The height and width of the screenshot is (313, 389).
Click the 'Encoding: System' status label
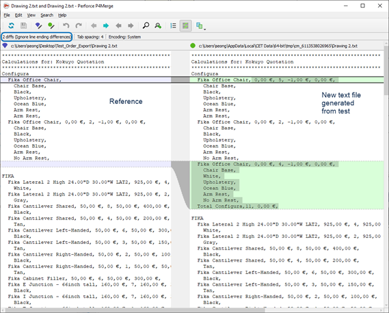point(124,37)
